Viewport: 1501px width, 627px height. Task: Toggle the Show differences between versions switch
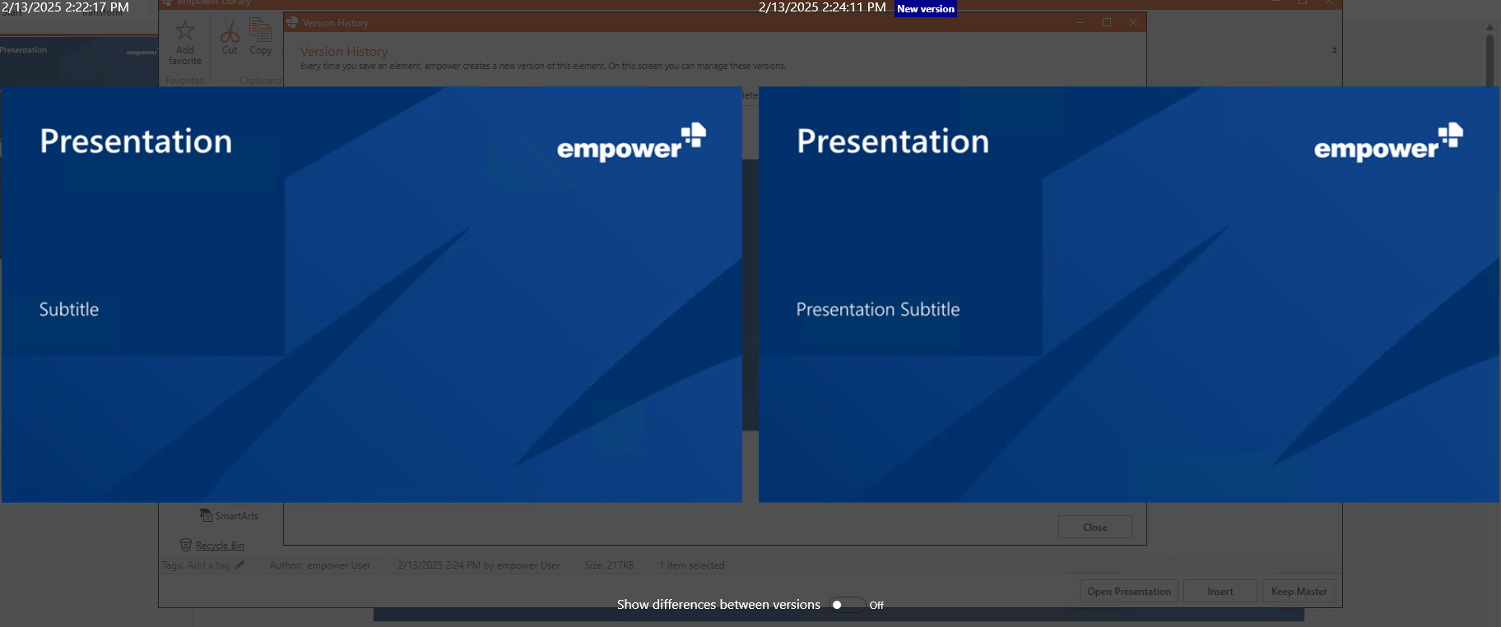click(847, 605)
